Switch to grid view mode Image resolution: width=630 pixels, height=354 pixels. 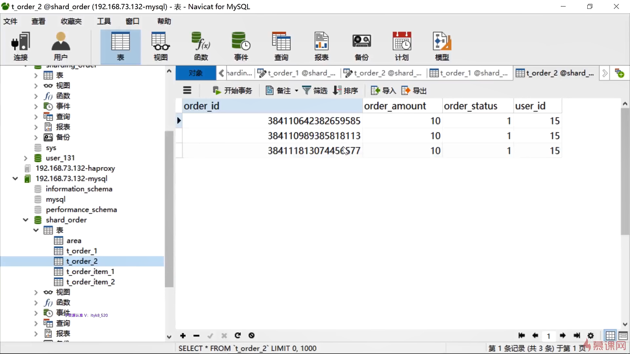point(610,336)
